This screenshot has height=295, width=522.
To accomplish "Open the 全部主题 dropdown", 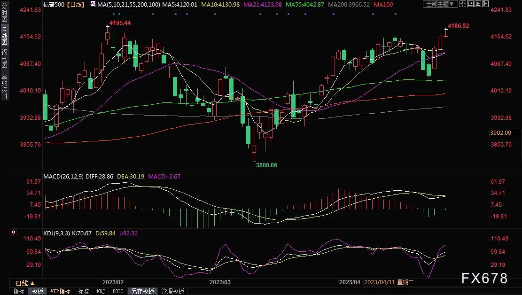I will (440, 4).
